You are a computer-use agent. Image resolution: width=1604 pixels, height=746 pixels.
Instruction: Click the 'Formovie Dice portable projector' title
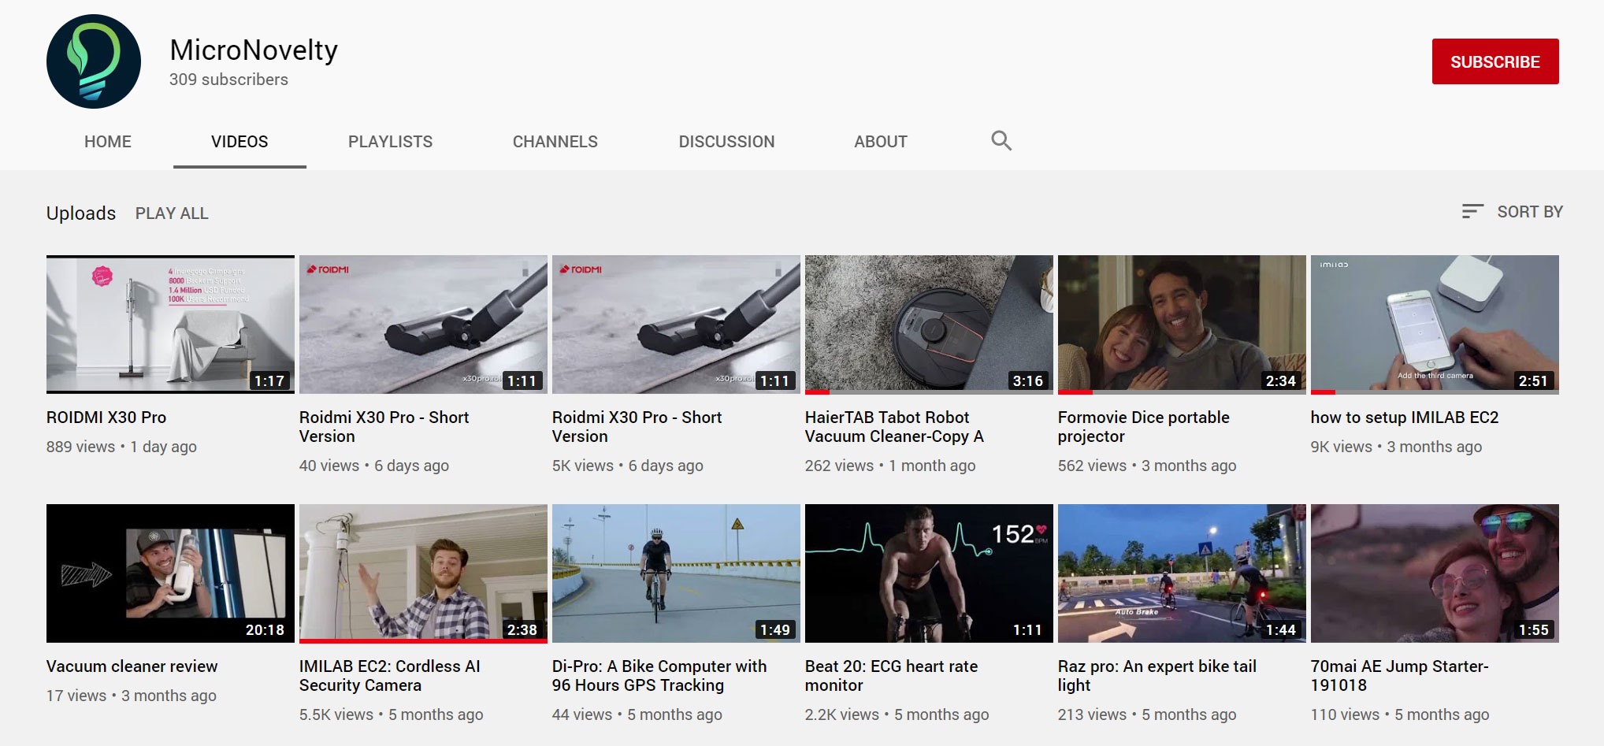[1143, 427]
